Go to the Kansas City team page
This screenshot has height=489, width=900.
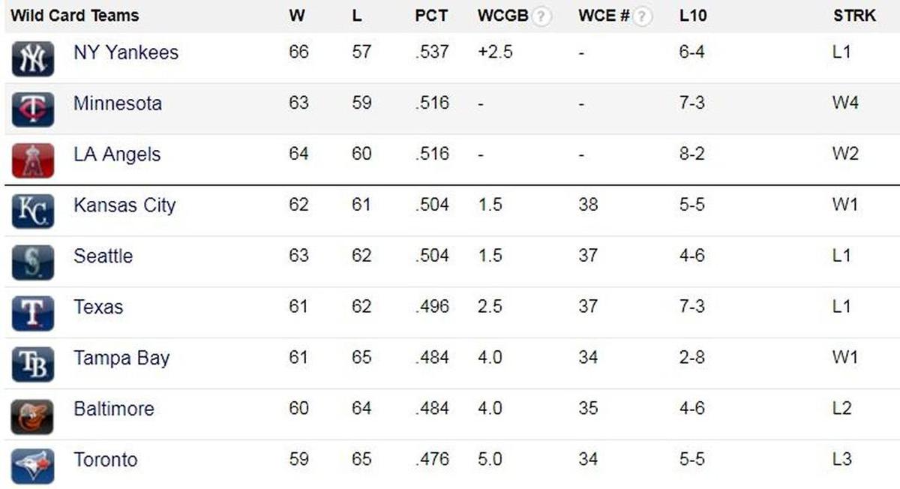tap(124, 205)
